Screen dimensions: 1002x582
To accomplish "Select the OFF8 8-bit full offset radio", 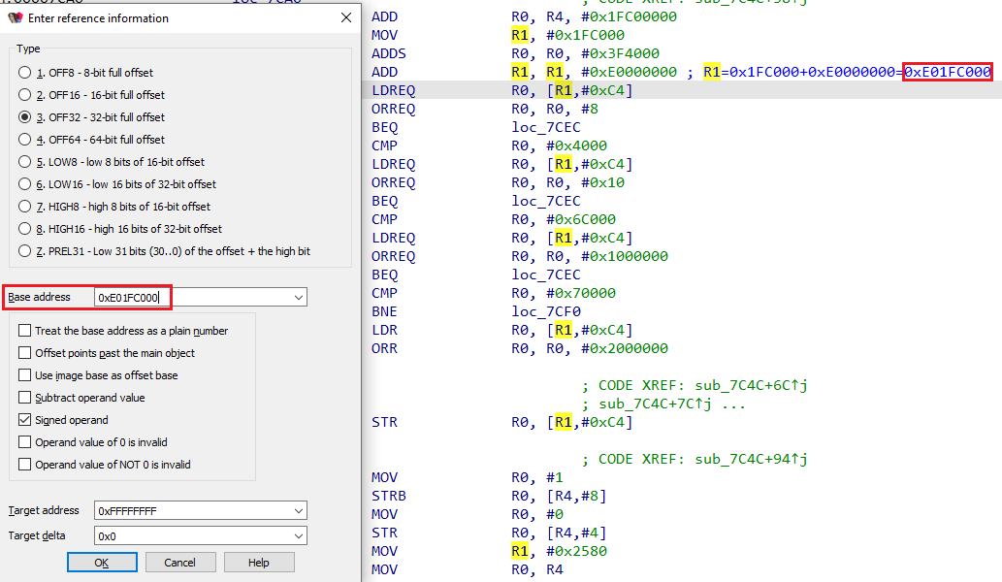I will click(x=24, y=71).
